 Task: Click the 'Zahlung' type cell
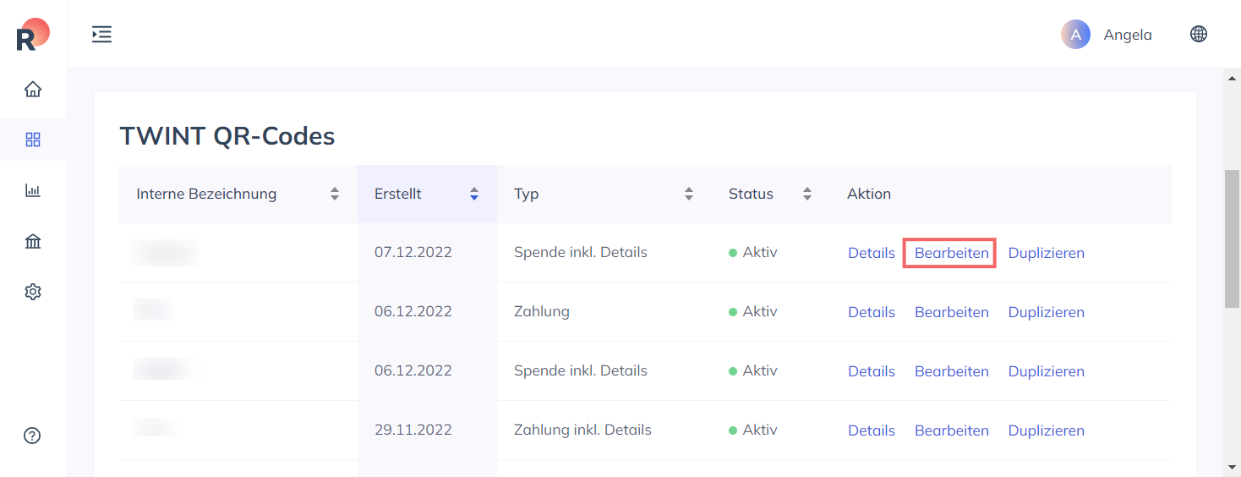coord(542,311)
